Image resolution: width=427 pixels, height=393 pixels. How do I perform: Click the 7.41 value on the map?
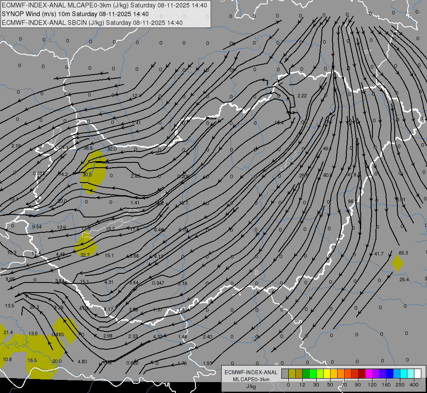click(136, 123)
